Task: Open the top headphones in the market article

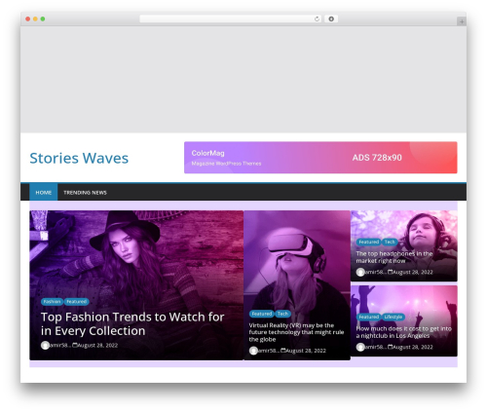Action: click(x=394, y=257)
